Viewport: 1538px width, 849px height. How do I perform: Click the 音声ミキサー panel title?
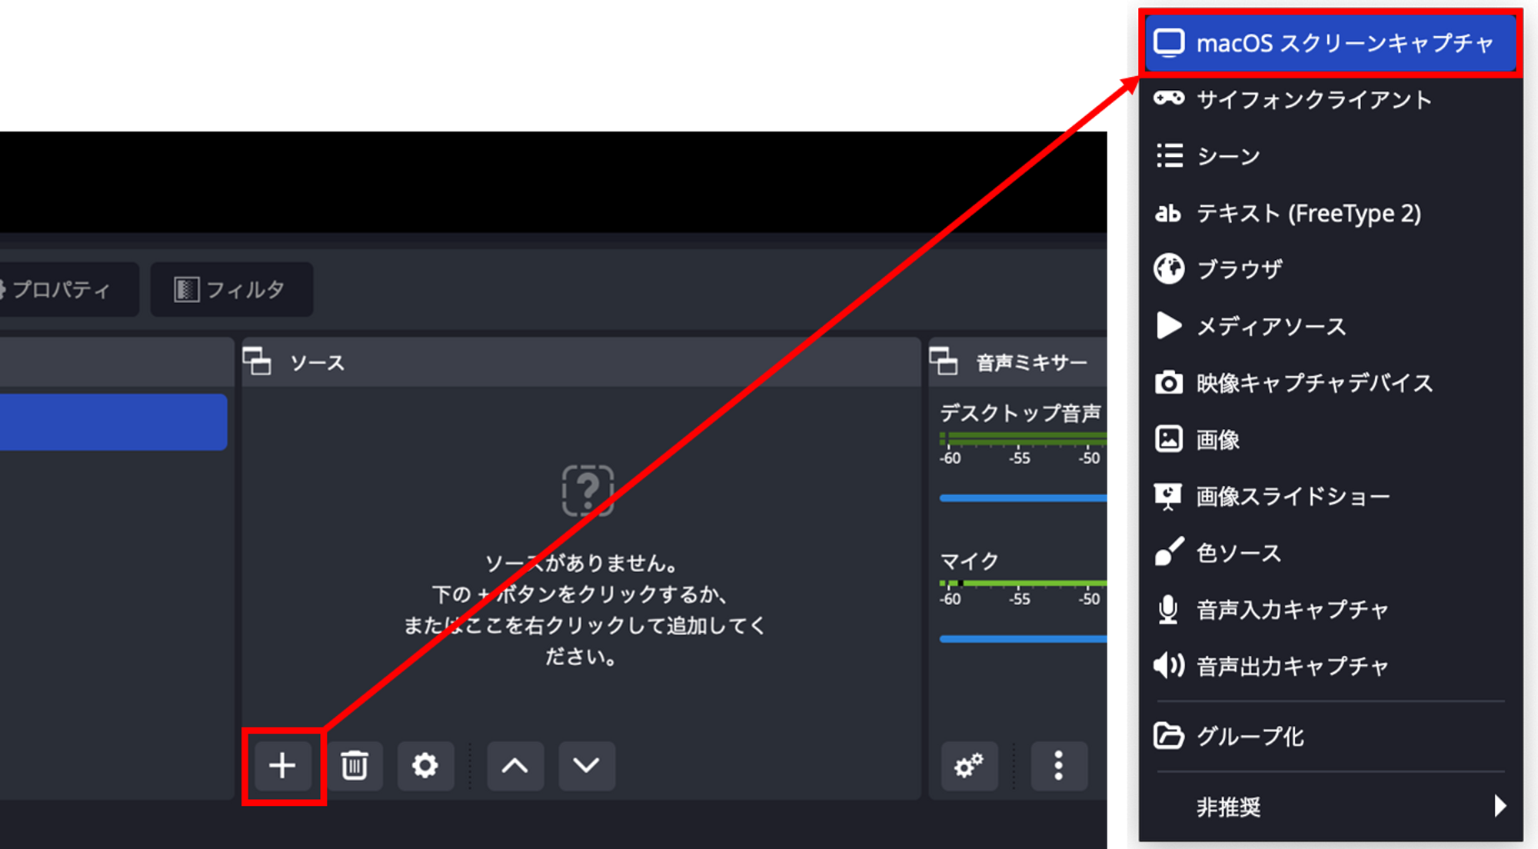tap(1032, 362)
